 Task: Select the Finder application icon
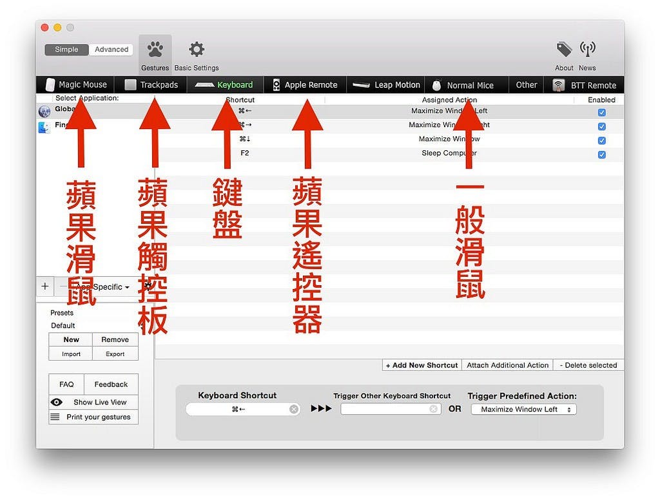pos(44,127)
